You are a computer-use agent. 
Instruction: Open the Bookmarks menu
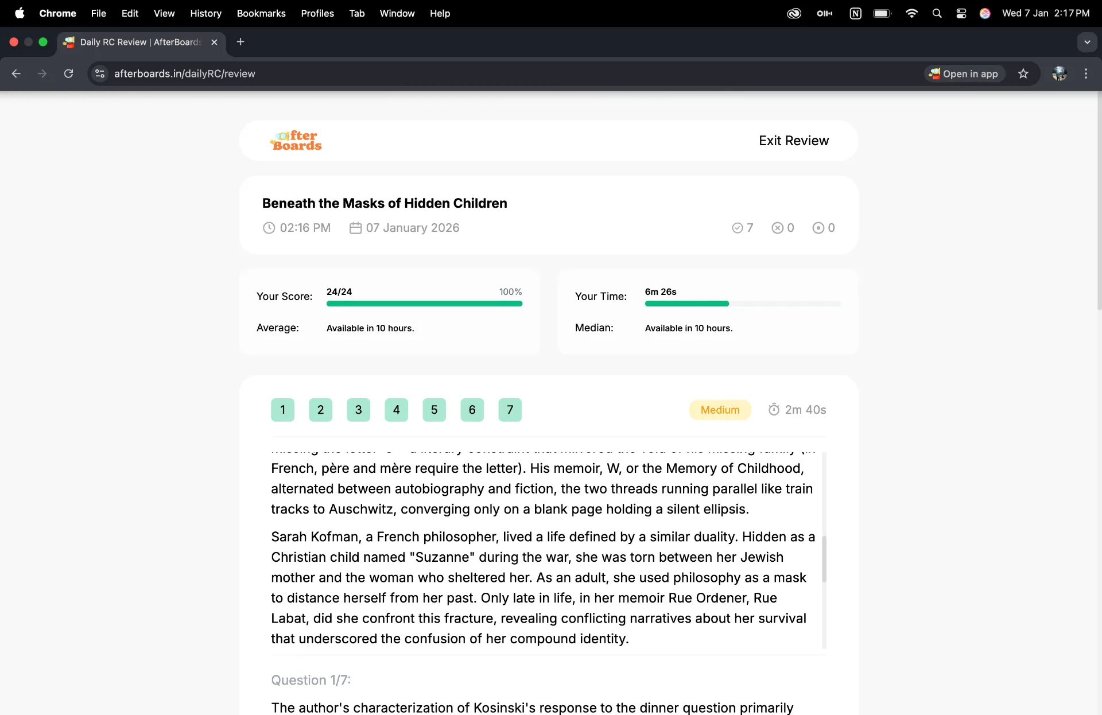click(261, 13)
